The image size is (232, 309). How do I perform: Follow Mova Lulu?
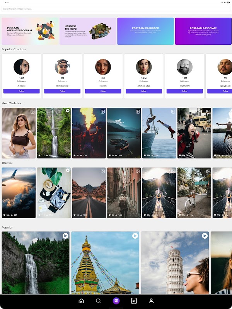click(x=220, y=91)
